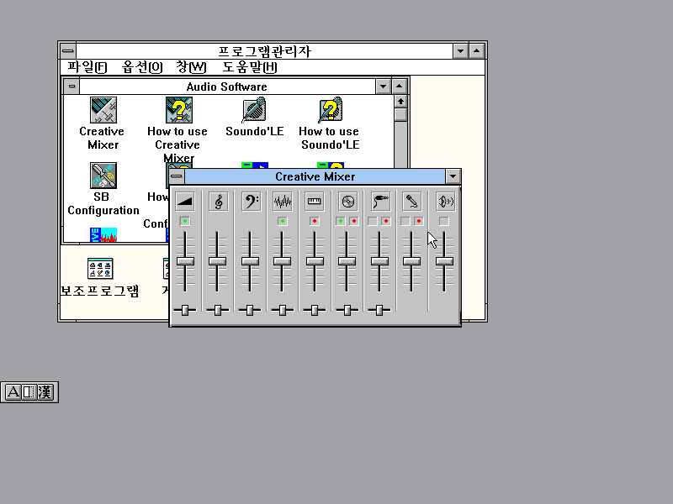Click the wave balance horizontal slider handle
The width and height of the screenshot is (673, 504).
[x=283, y=310]
